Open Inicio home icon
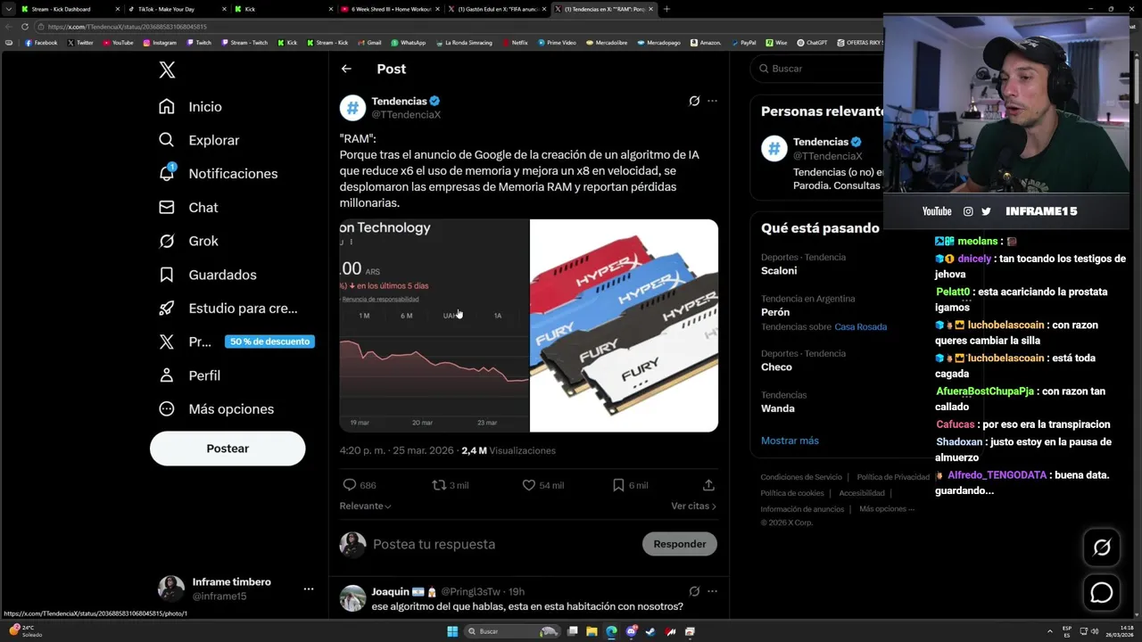Viewport: 1142px width, 642px height. [x=167, y=107]
